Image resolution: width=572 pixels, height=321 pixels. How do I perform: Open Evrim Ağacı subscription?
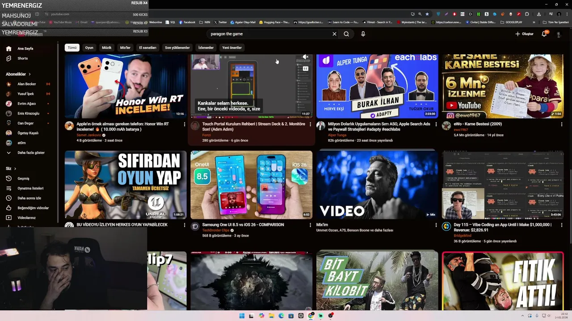(x=29, y=103)
